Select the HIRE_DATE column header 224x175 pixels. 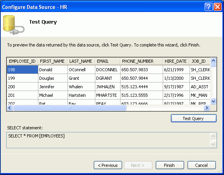coord(176,61)
